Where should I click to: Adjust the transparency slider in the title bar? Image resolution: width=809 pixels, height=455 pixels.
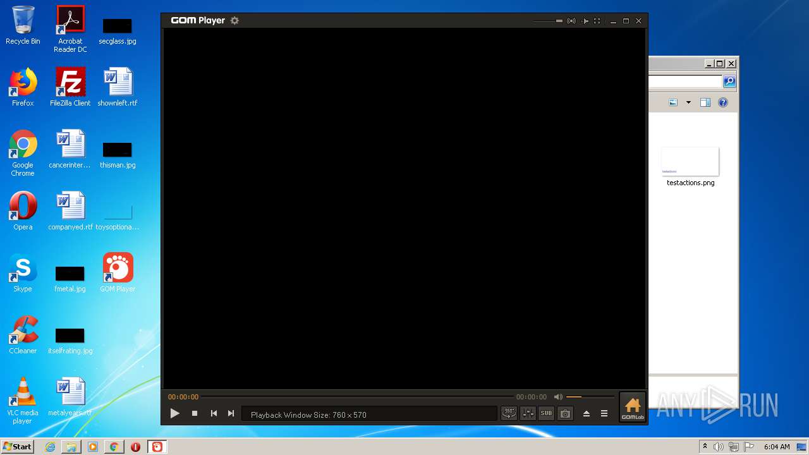click(547, 21)
